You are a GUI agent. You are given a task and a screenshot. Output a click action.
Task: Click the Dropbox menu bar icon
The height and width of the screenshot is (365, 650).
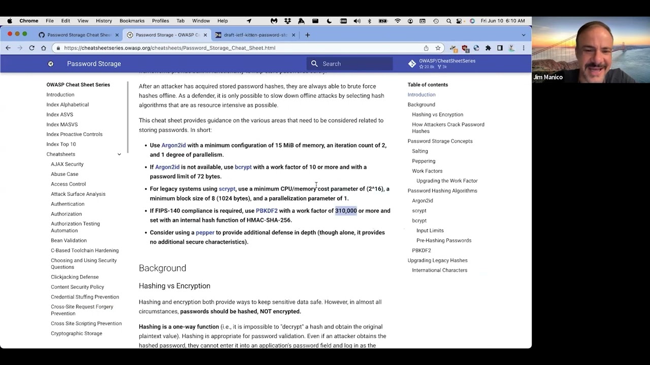(x=287, y=21)
